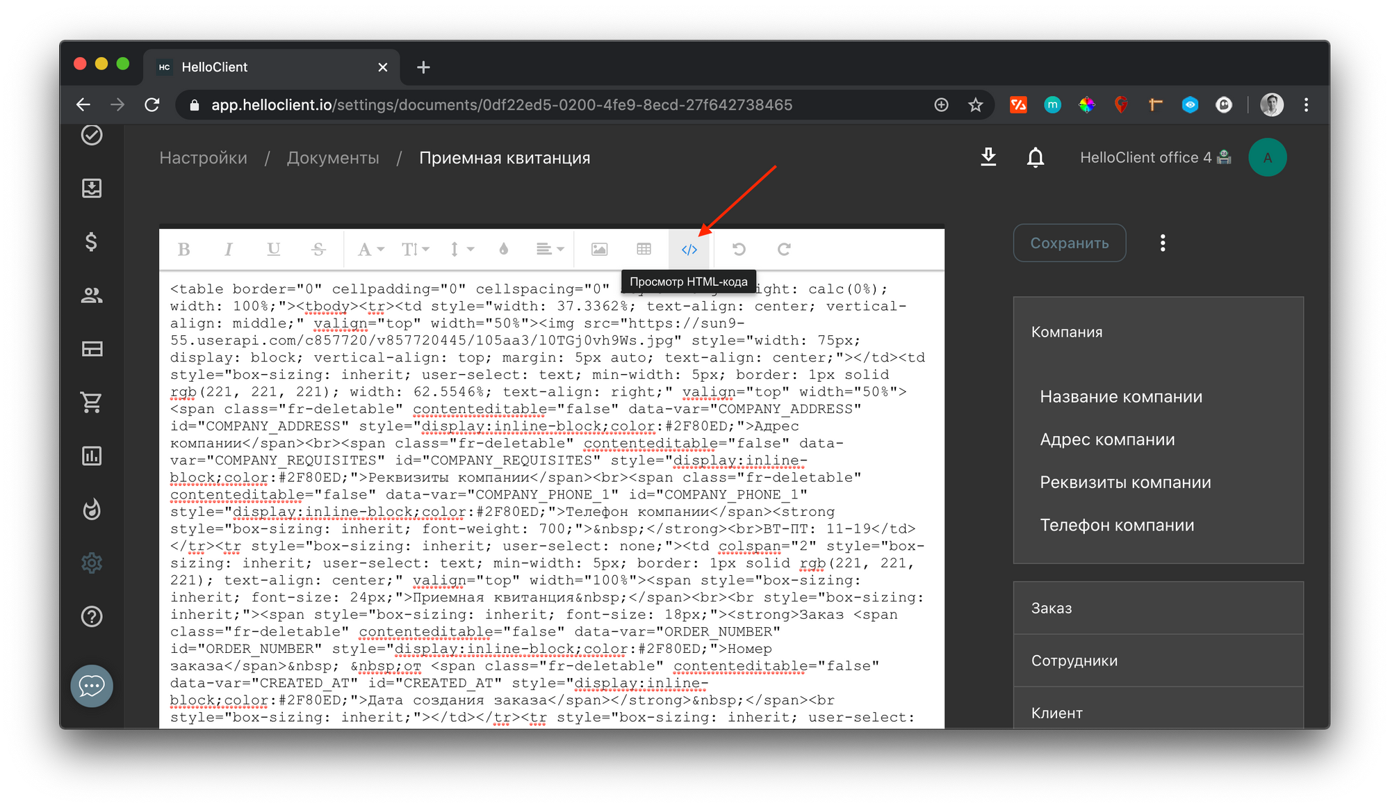Screen dimensions: 1390x808
Task: Click the download icon in header
Action: point(988,157)
